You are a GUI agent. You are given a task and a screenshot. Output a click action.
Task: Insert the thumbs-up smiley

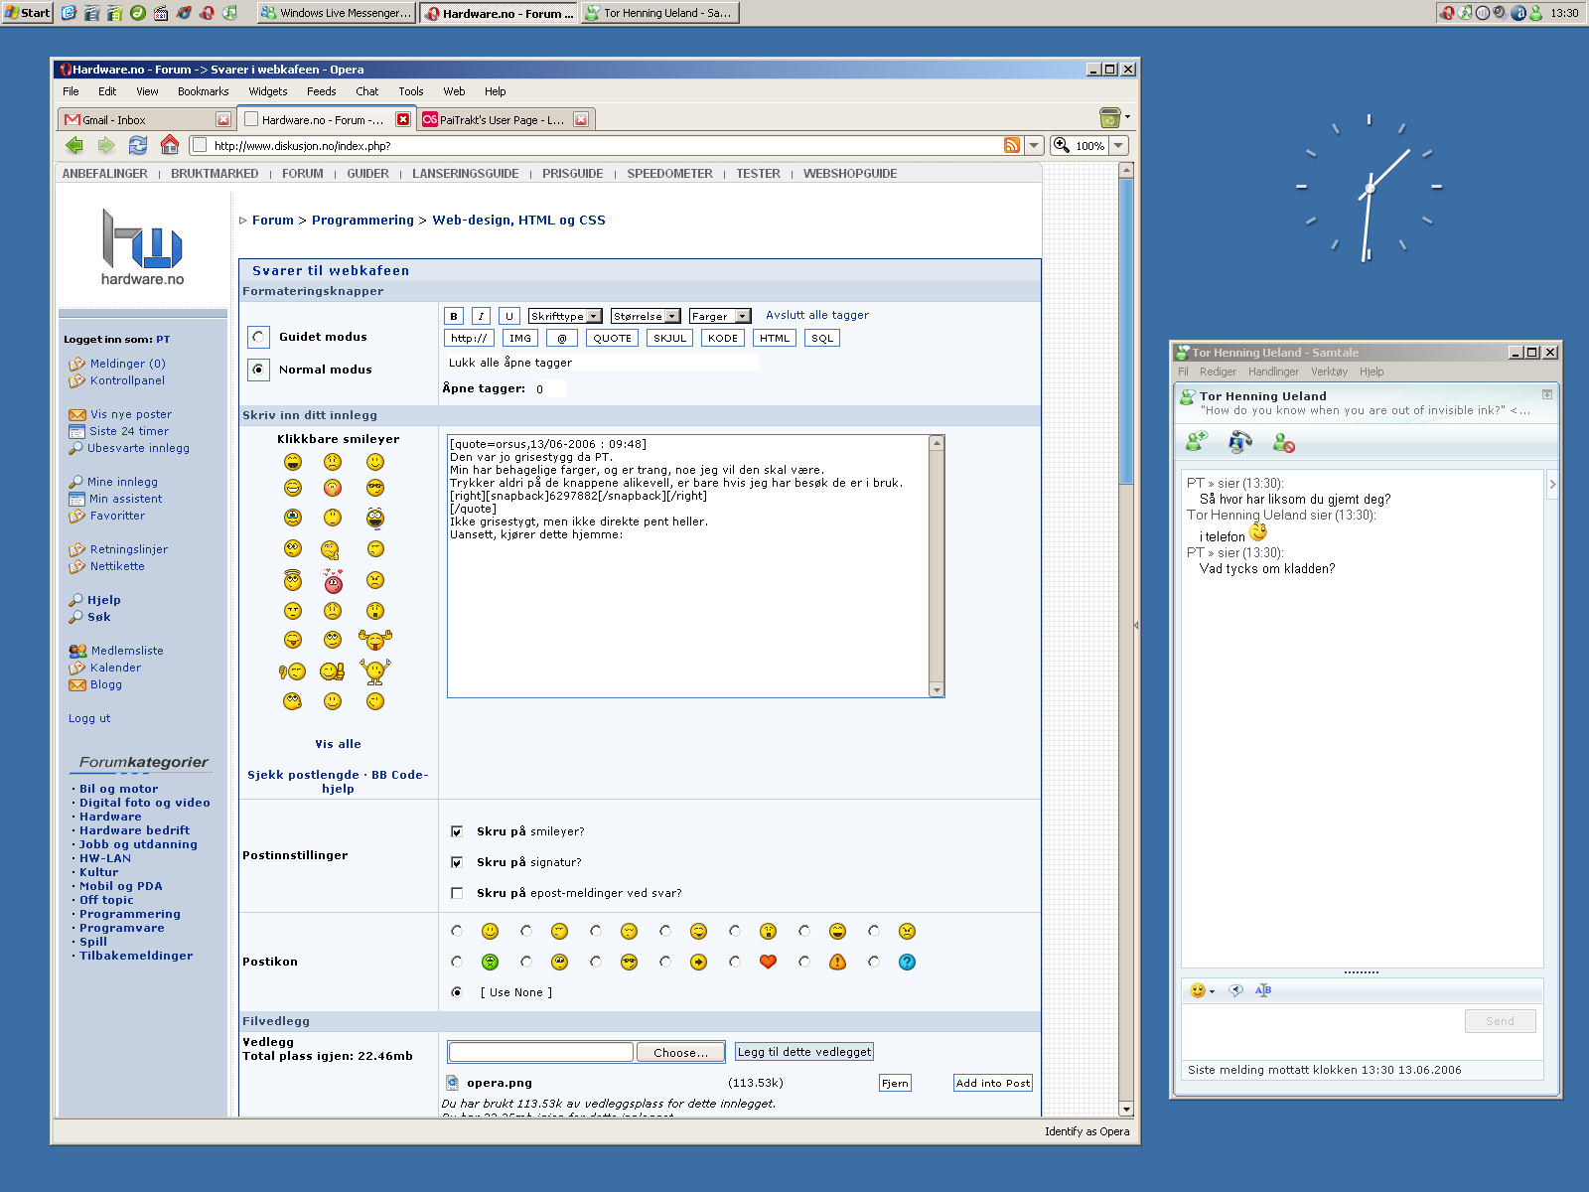(333, 671)
